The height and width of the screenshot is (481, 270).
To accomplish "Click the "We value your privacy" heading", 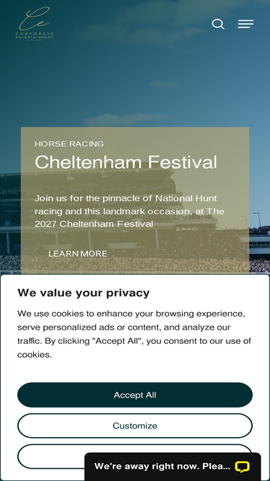I will click(x=84, y=293).
